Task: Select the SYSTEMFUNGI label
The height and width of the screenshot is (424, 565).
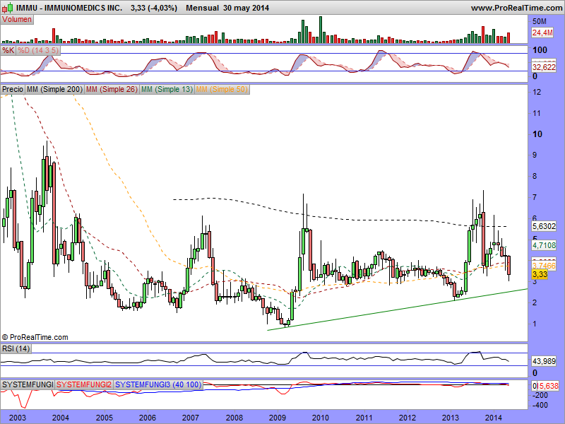Action: 28,384
